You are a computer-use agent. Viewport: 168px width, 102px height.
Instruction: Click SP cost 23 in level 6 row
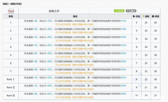pos(146,63)
